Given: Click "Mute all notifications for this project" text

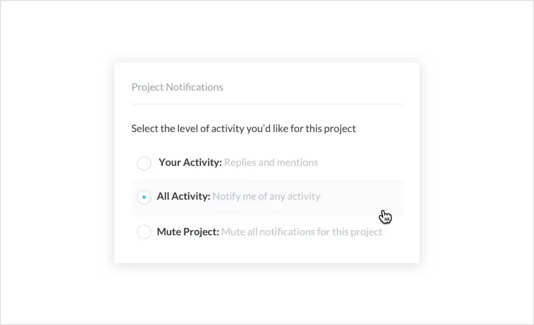Looking at the screenshot, I should (x=301, y=232).
